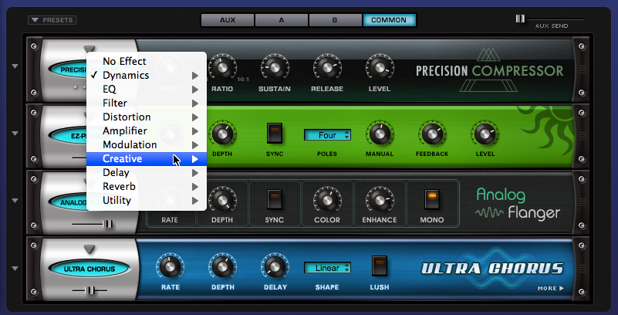Screen dimensions: 618x315
Task: Open the POLES dropdown showing Four
Action: (327, 135)
